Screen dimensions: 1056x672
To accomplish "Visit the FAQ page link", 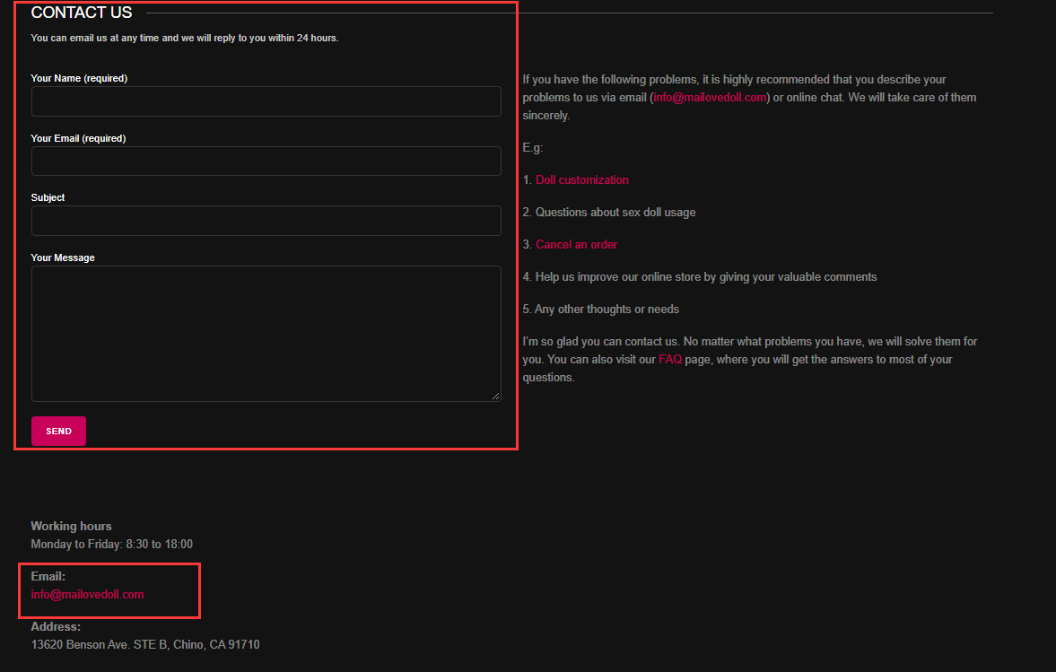I will (670, 360).
